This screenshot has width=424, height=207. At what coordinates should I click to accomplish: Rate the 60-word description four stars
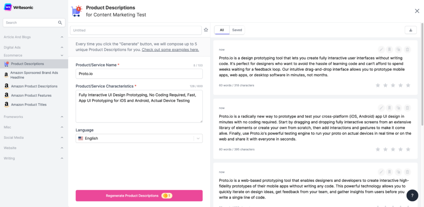[400, 85]
